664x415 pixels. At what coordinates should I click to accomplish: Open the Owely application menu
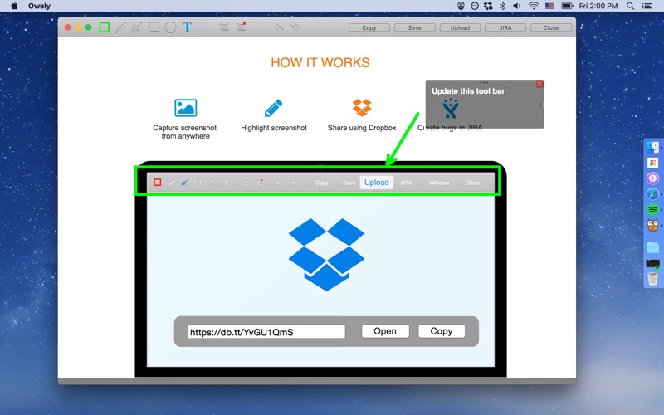tap(39, 6)
